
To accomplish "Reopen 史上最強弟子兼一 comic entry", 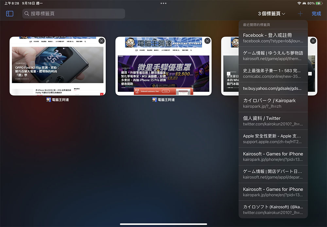I will [273, 73].
